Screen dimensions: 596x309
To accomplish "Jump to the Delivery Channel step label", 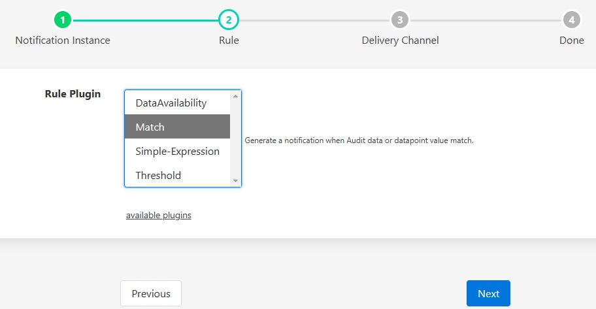I will (x=400, y=41).
